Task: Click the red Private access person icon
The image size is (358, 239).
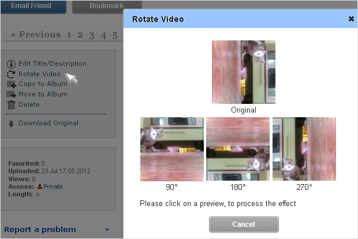Action: 40,186
